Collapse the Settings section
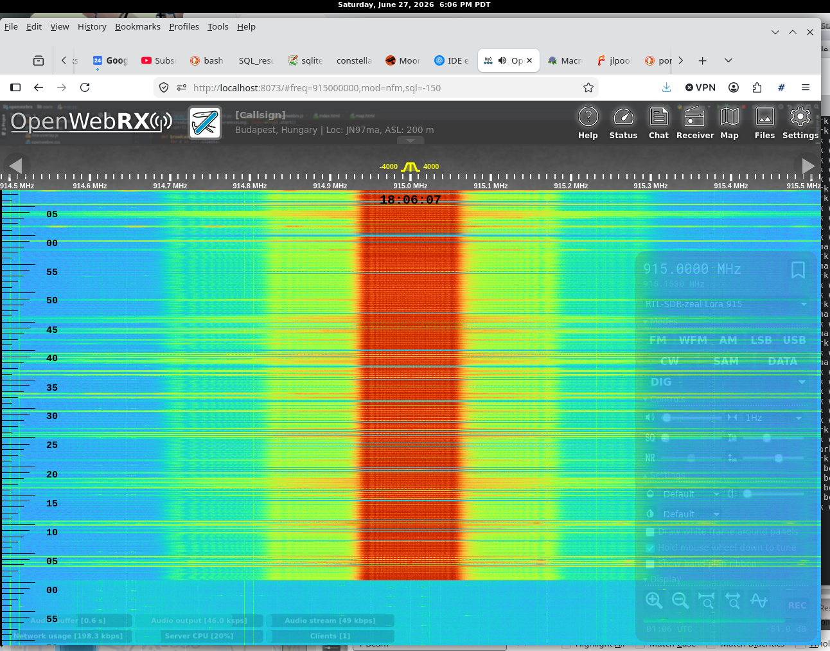This screenshot has width=830, height=651. [664, 475]
